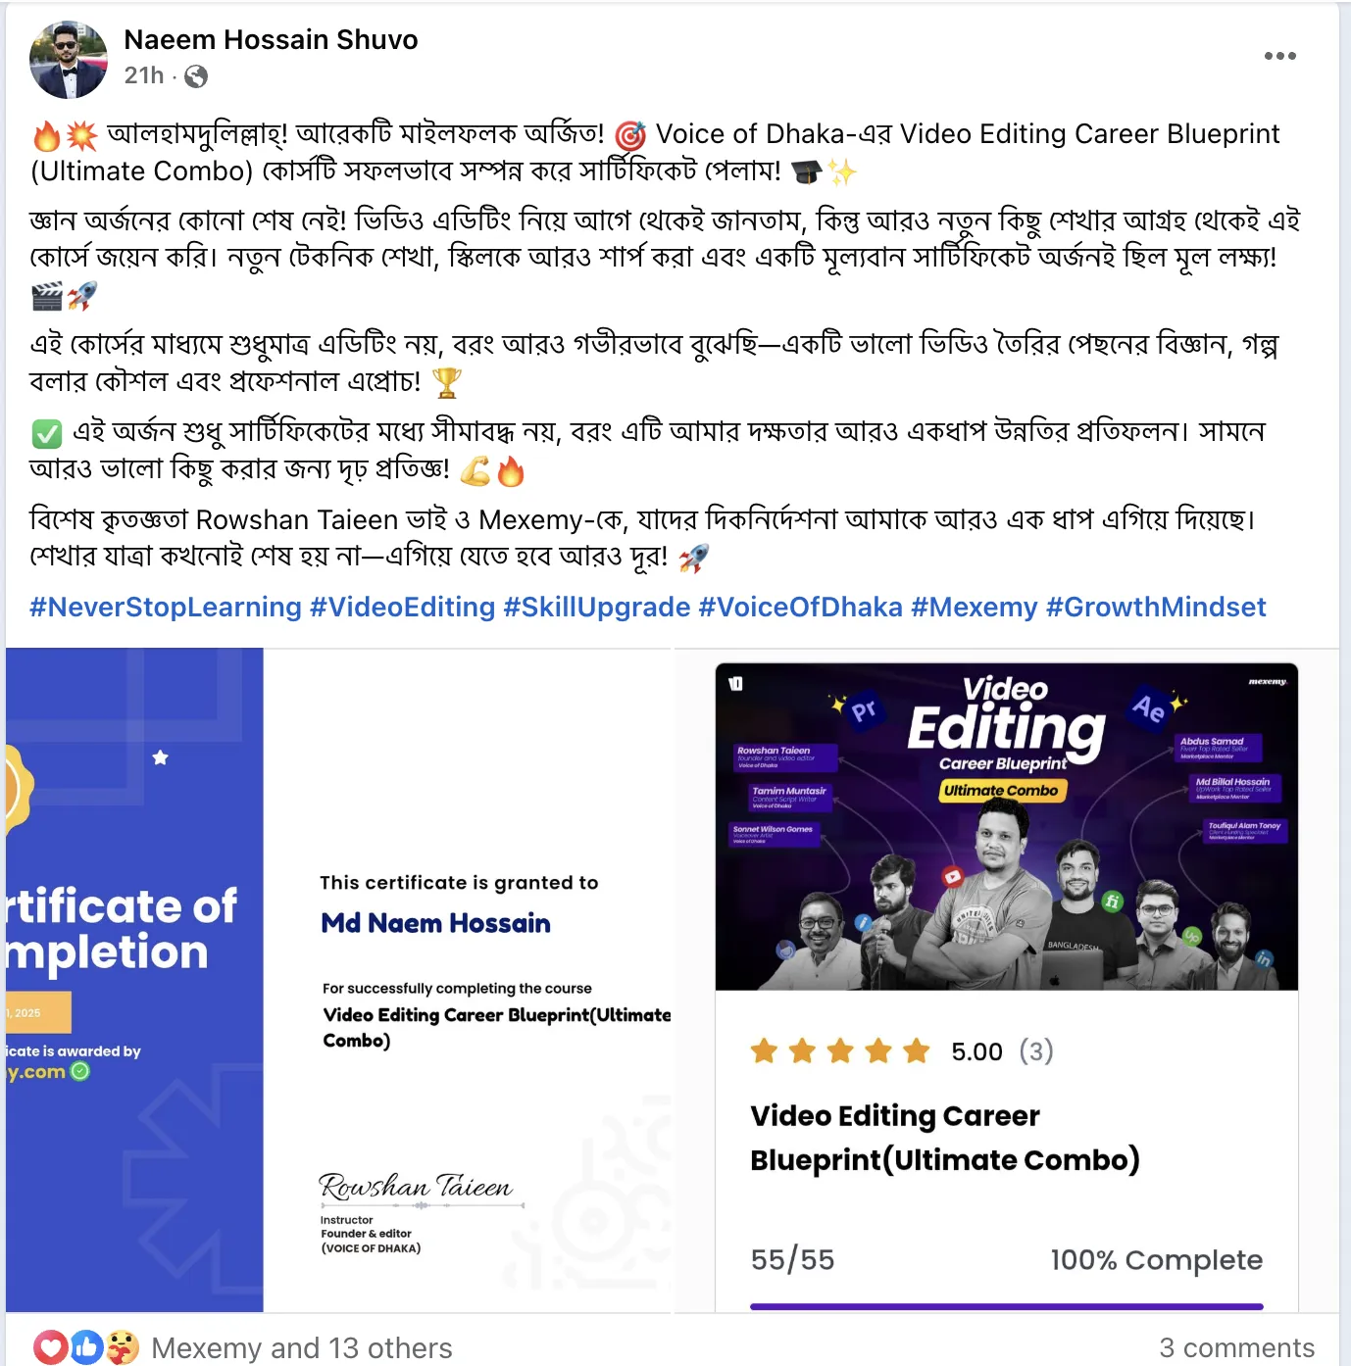Click the love heart reaction icon

(x=51, y=1347)
